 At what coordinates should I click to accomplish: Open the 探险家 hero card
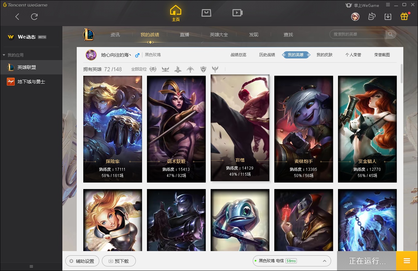(x=113, y=129)
